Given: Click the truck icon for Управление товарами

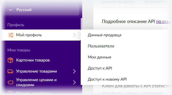Looking at the screenshot, I should click(x=10, y=71).
